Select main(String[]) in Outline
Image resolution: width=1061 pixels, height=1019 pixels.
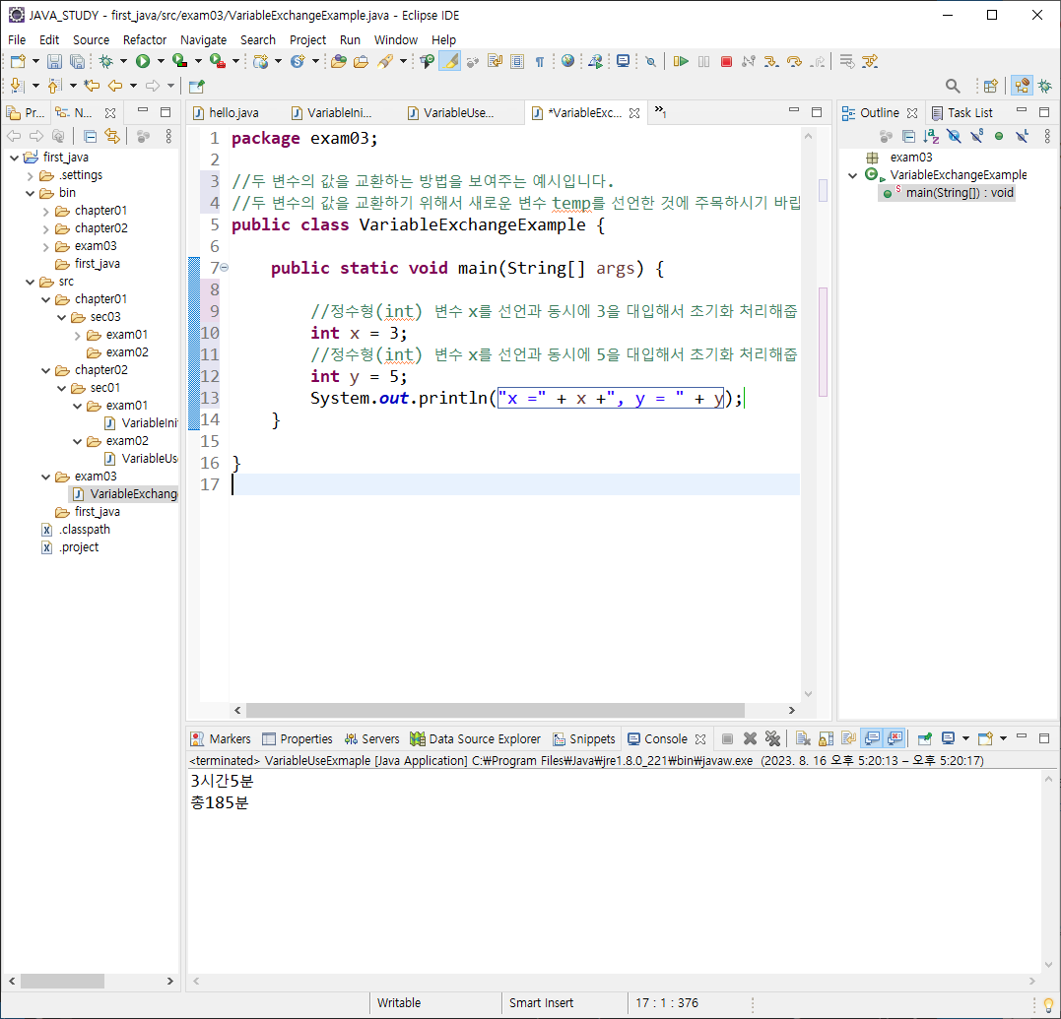click(x=948, y=193)
